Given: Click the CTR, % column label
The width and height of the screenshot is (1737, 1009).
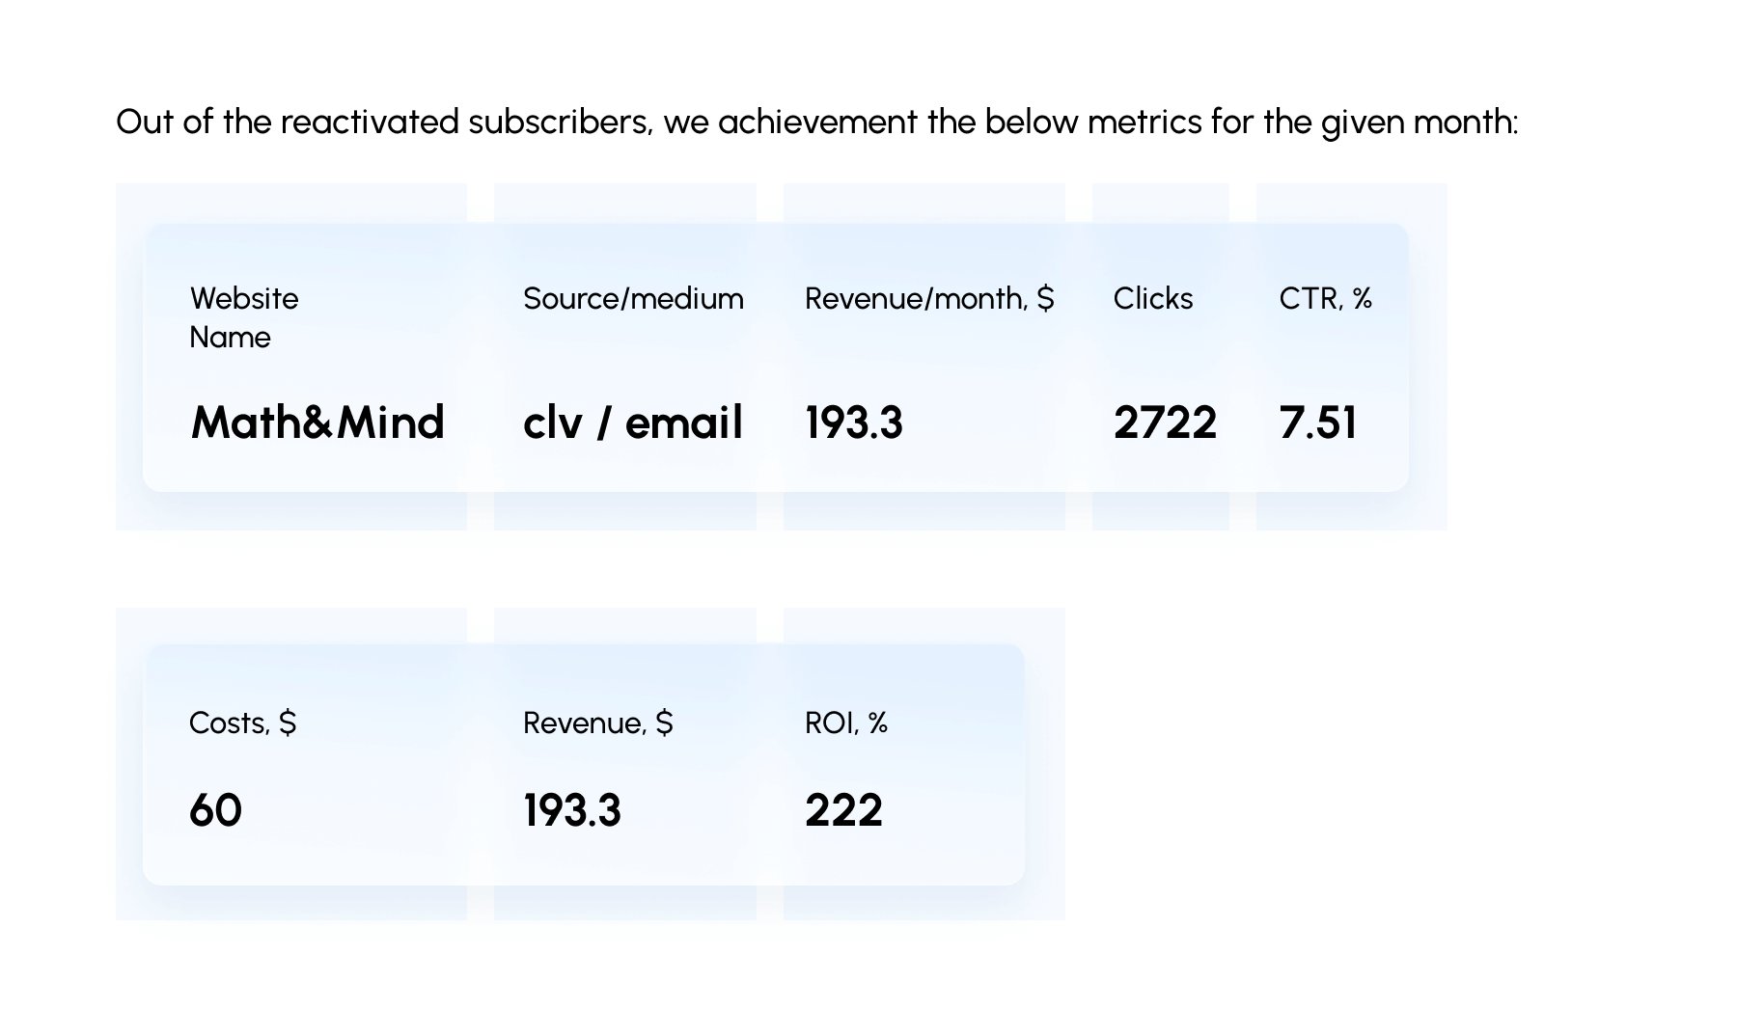Looking at the screenshot, I should [1325, 298].
